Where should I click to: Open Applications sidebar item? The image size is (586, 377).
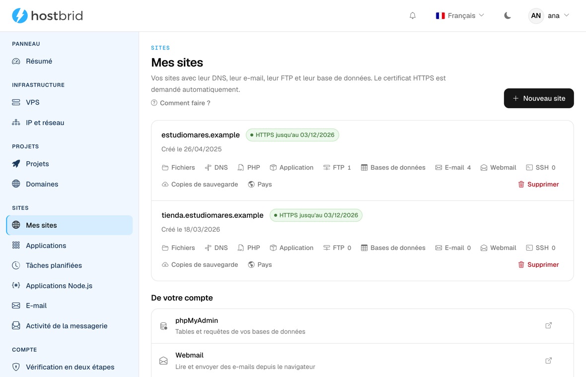(70, 246)
